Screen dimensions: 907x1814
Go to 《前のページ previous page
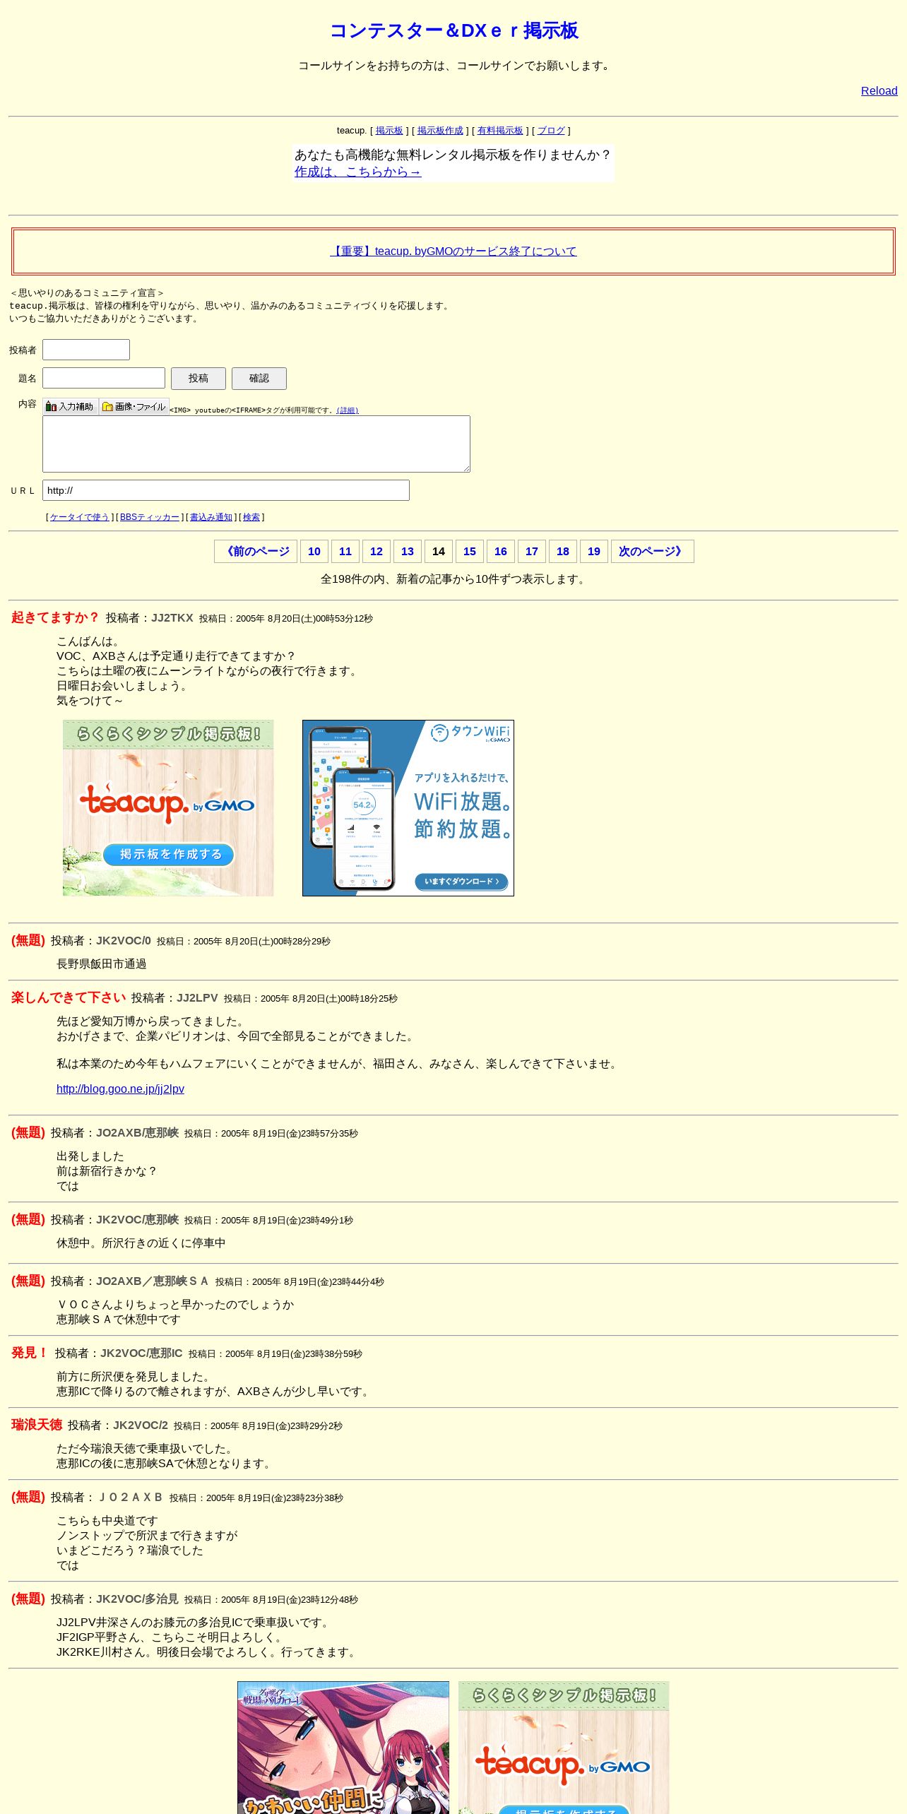click(x=256, y=552)
